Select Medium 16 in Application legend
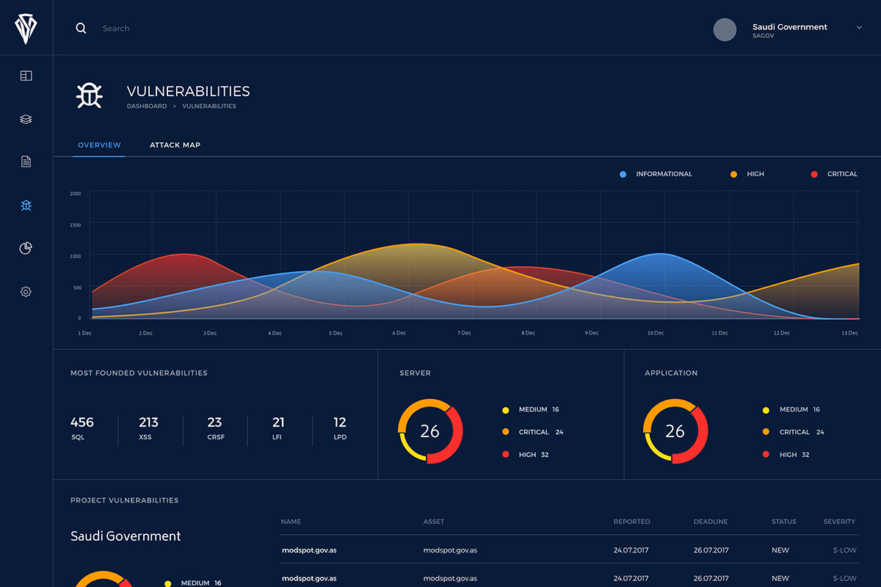This screenshot has height=587, width=881. click(791, 409)
